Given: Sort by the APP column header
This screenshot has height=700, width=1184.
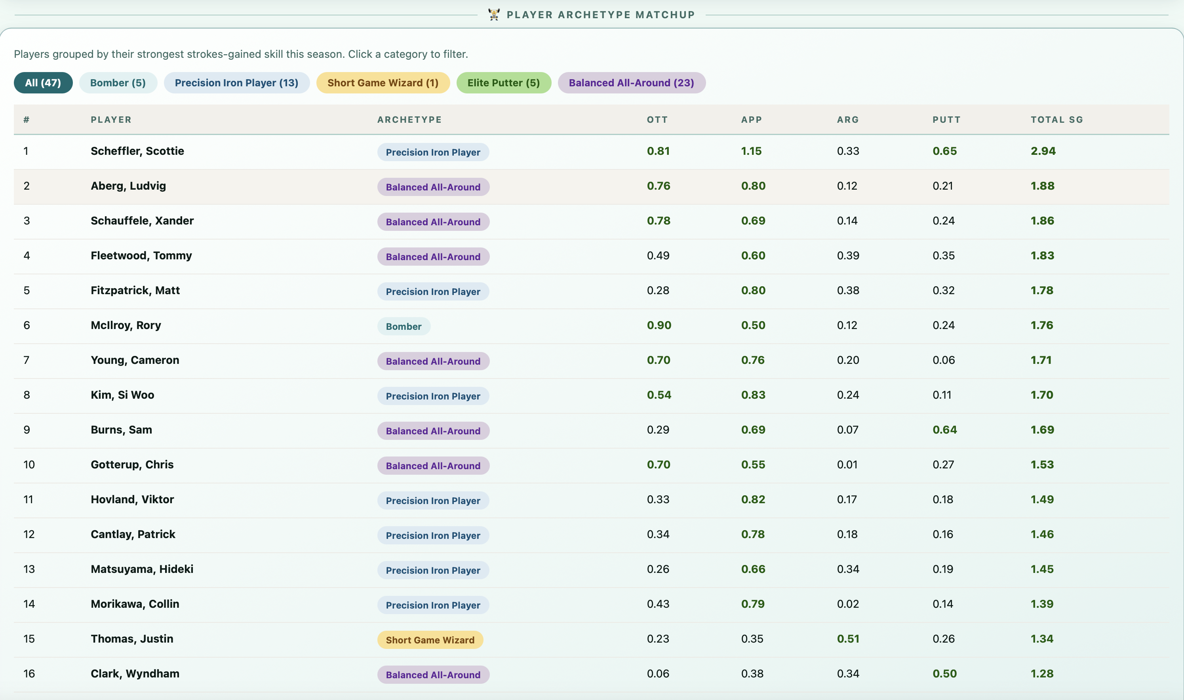Looking at the screenshot, I should (752, 120).
